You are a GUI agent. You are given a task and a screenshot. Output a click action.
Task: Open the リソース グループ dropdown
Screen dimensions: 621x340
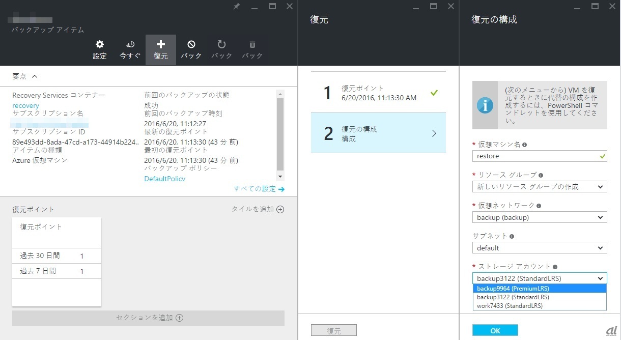[539, 187]
